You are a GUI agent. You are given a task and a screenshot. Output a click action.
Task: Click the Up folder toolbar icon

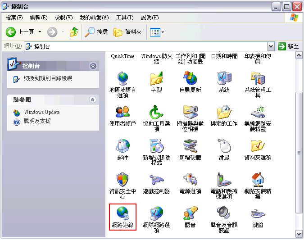tap(74, 32)
